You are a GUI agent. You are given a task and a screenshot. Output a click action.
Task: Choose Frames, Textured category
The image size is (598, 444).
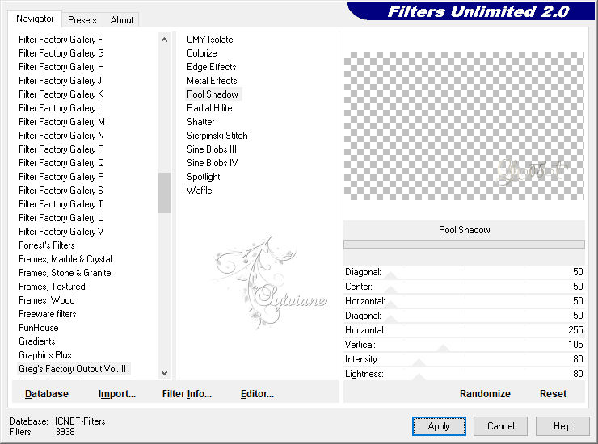click(x=52, y=287)
